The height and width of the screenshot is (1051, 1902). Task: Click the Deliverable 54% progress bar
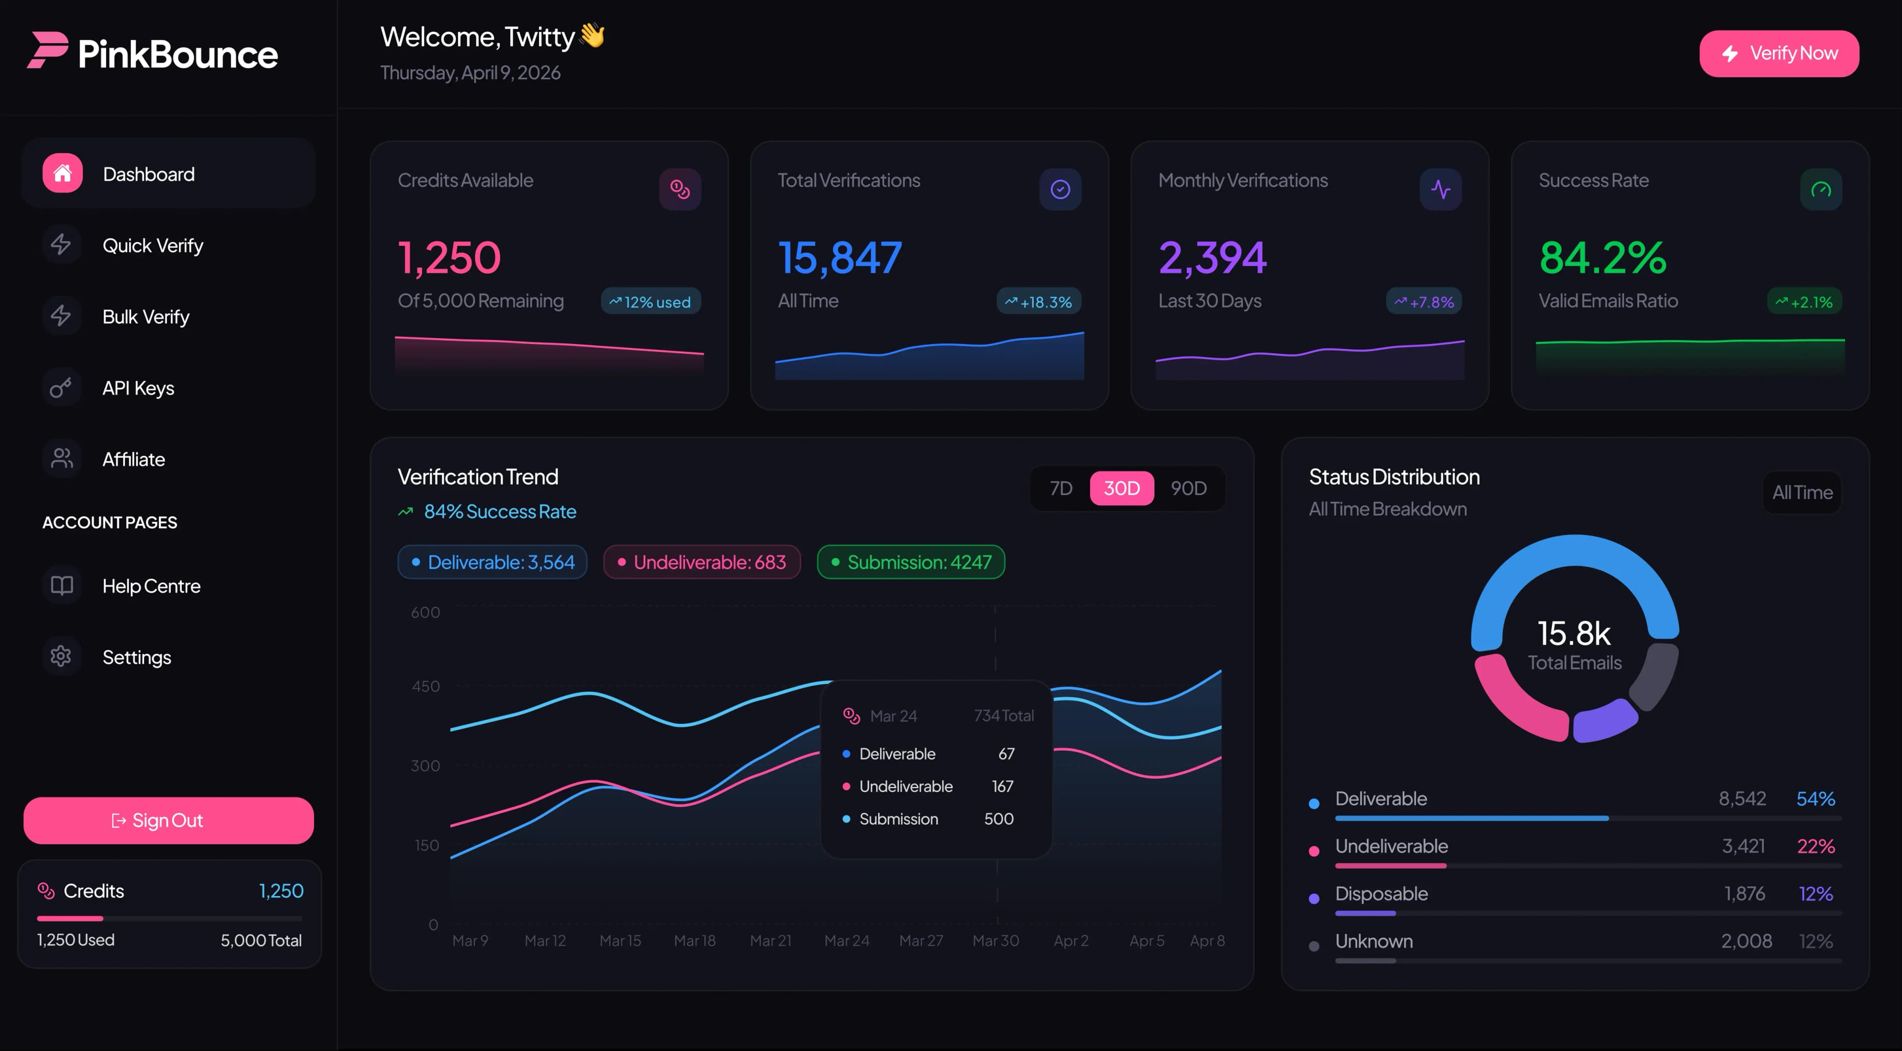pos(1588,818)
